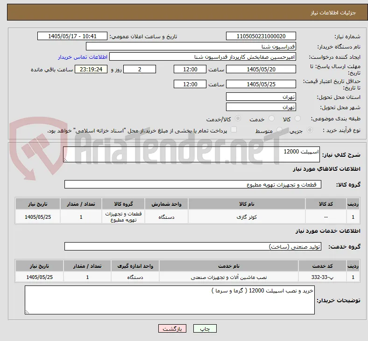Click the چاپ print button
This screenshot has height=341, width=368.
point(205,328)
